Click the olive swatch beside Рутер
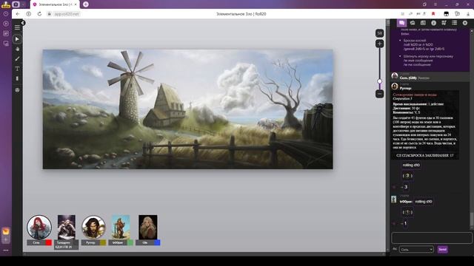The width and height of the screenshot is (474, 266). 103,242
